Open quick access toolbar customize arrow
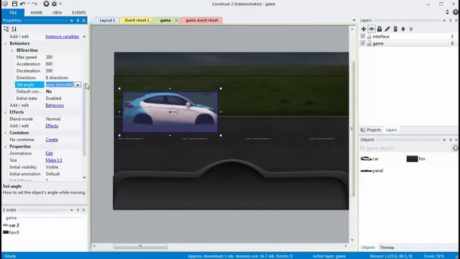The height and width of the screenshot is (259, 460). (60, 4)
